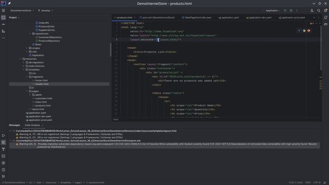Open the Messages tool window icon
The height and width of the screenshot is (185, 329).
[4, 142]
